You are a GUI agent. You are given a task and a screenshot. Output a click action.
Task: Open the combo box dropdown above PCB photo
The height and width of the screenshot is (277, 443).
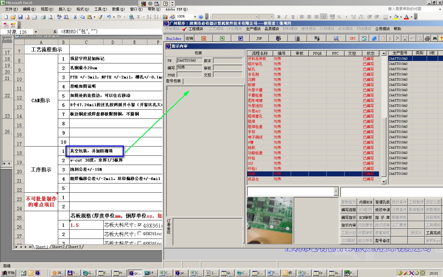point(336,191)
